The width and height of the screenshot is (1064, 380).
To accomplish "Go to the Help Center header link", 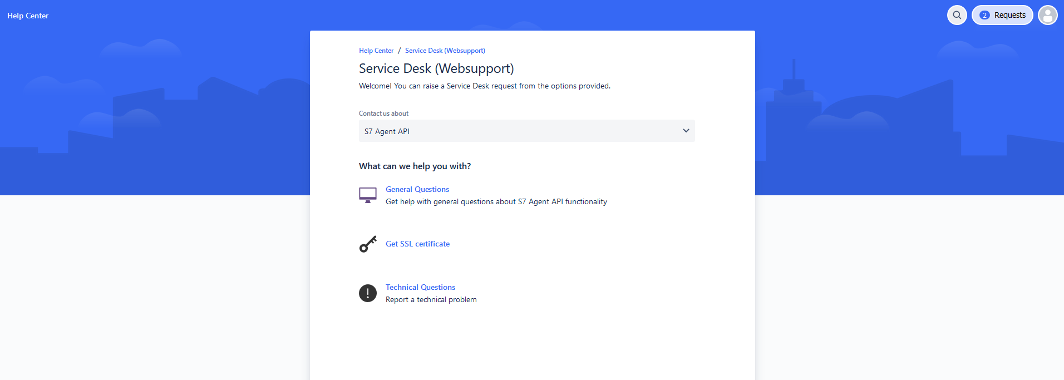I will (28, 16).
